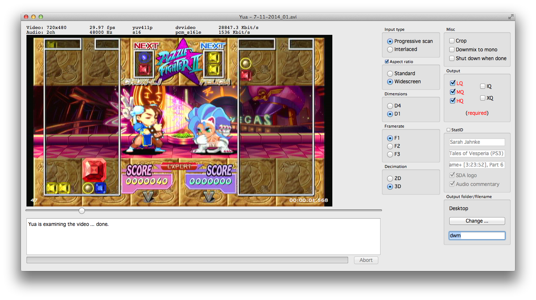
Task: Select Progressive scan input type
Action: point(390,41)
